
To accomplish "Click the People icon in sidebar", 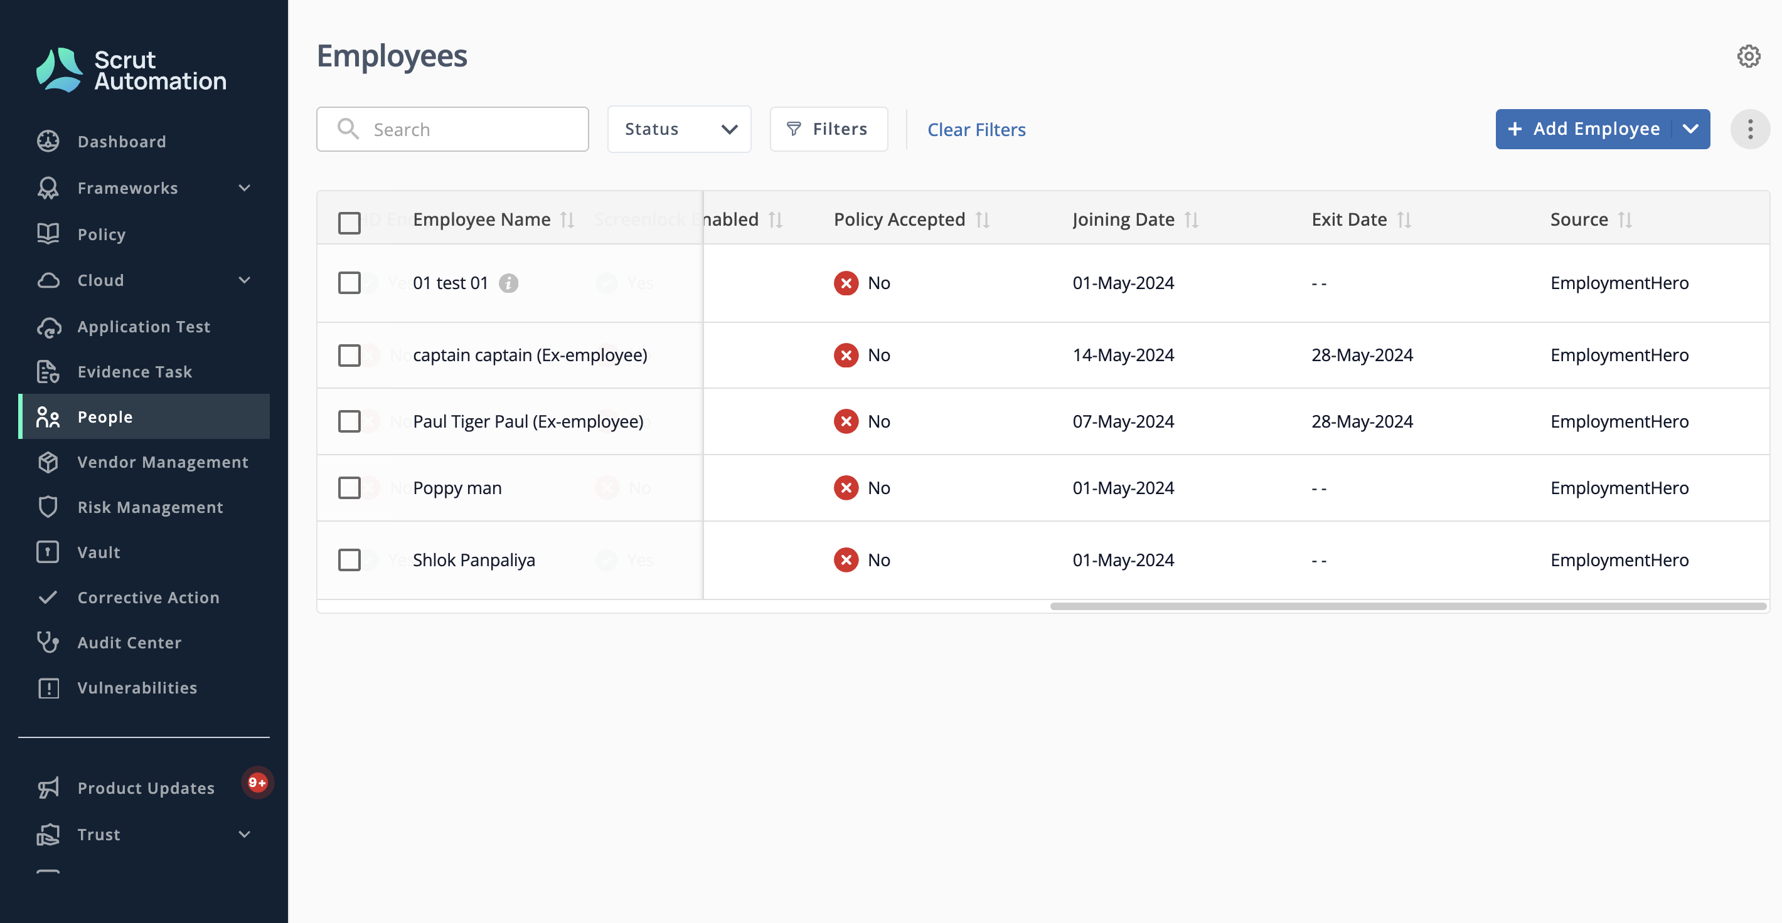I will coord(48,417).
